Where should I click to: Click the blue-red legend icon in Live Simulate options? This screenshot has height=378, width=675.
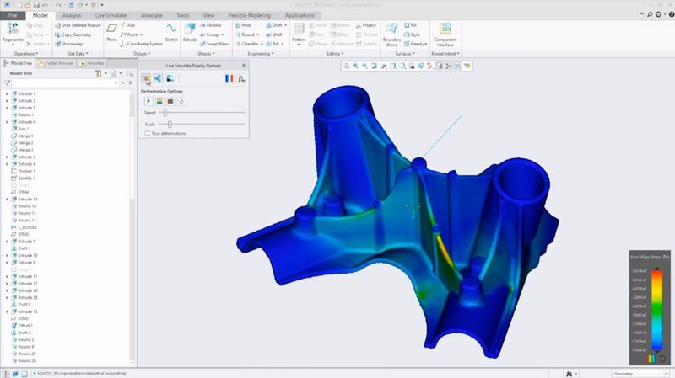click(x=229, y=78)
